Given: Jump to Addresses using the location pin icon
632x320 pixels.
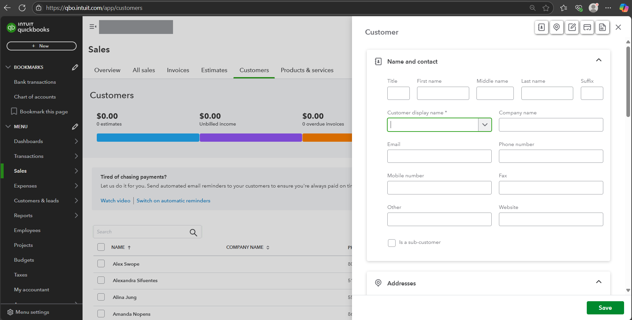Looking at the screenshot, I should click(556, 27).
